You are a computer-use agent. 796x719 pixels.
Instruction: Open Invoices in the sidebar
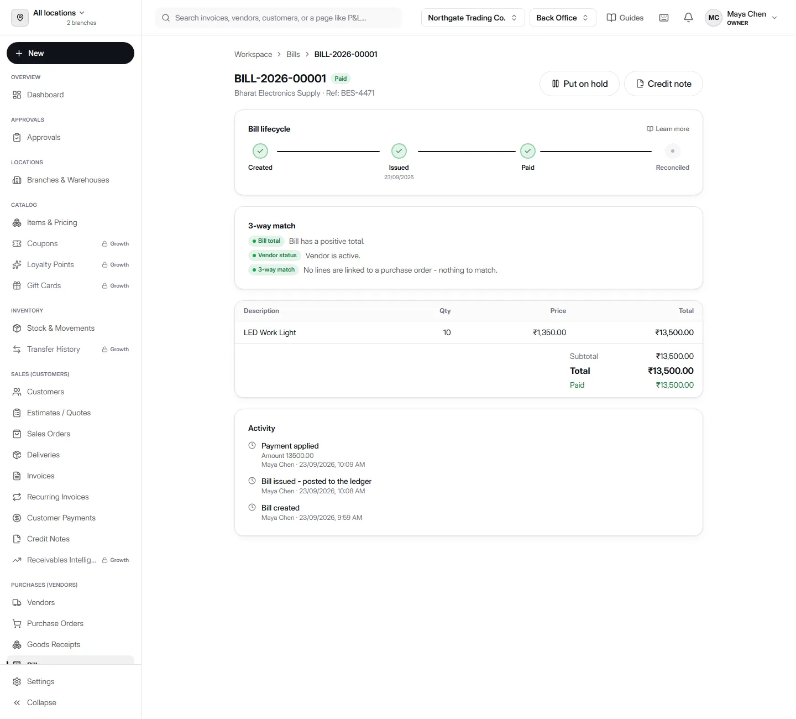click(71, 476)
